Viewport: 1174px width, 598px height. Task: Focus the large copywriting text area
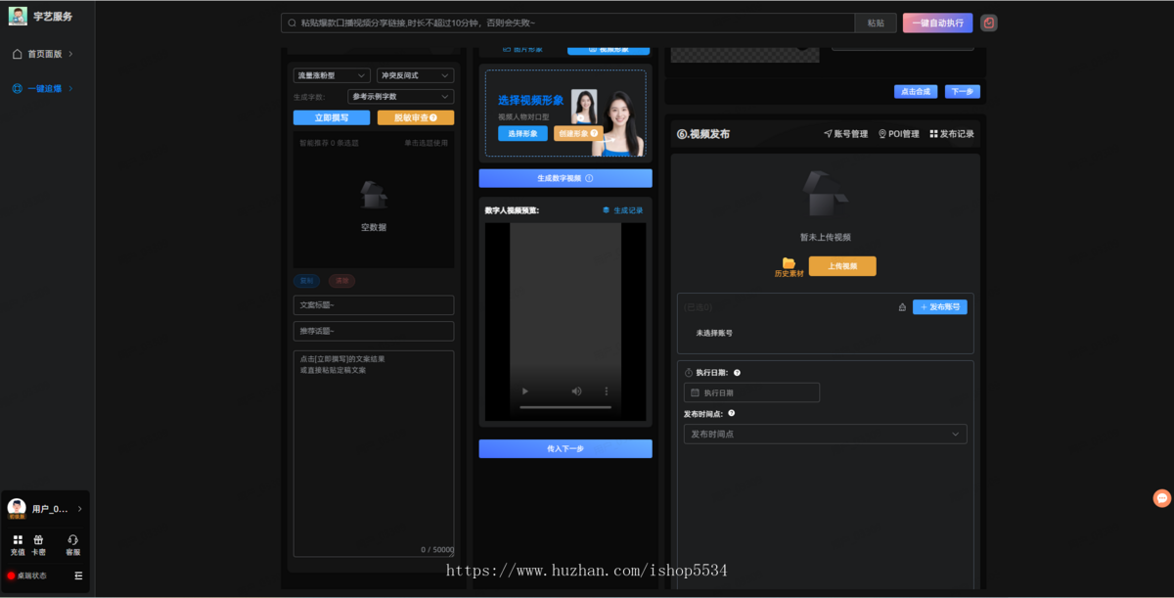[374, 453]
